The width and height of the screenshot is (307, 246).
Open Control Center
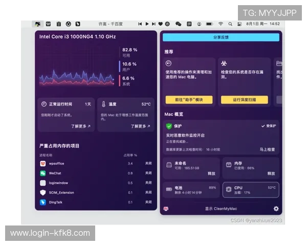[x=239, y=24]
